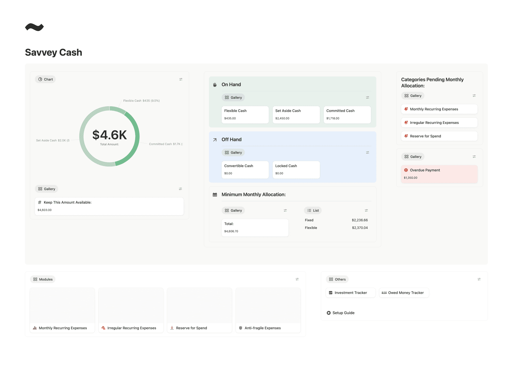Open the Owed Money Tracker page

404,293
